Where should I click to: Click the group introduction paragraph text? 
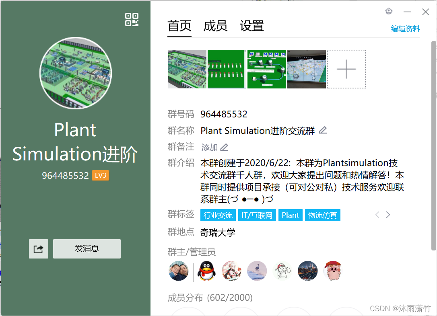coord(302,181)
